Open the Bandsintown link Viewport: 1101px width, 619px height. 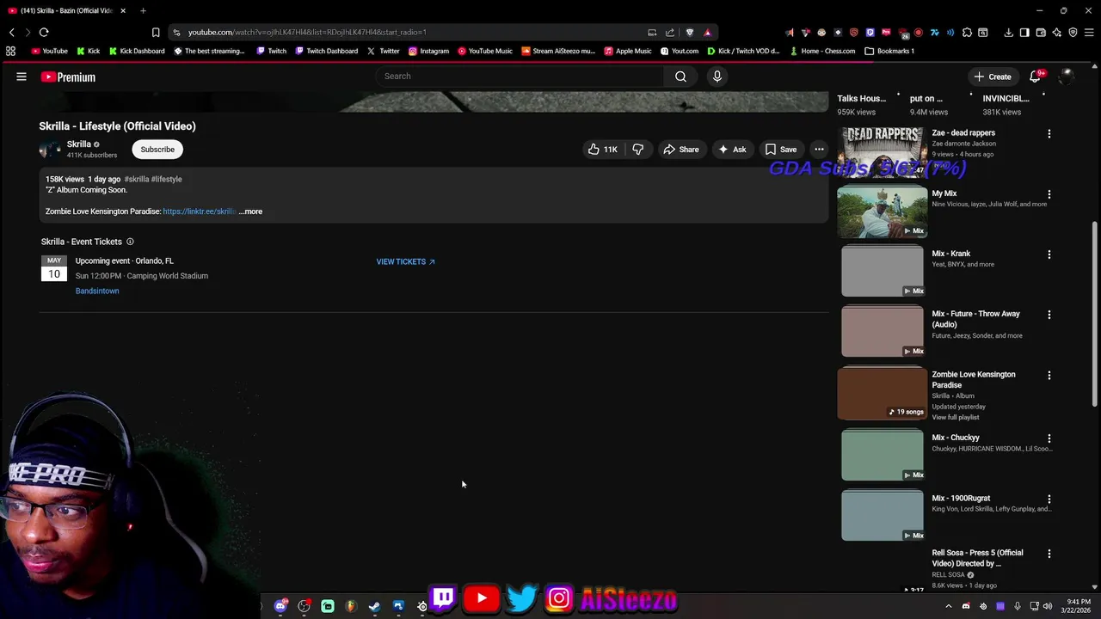97,291
